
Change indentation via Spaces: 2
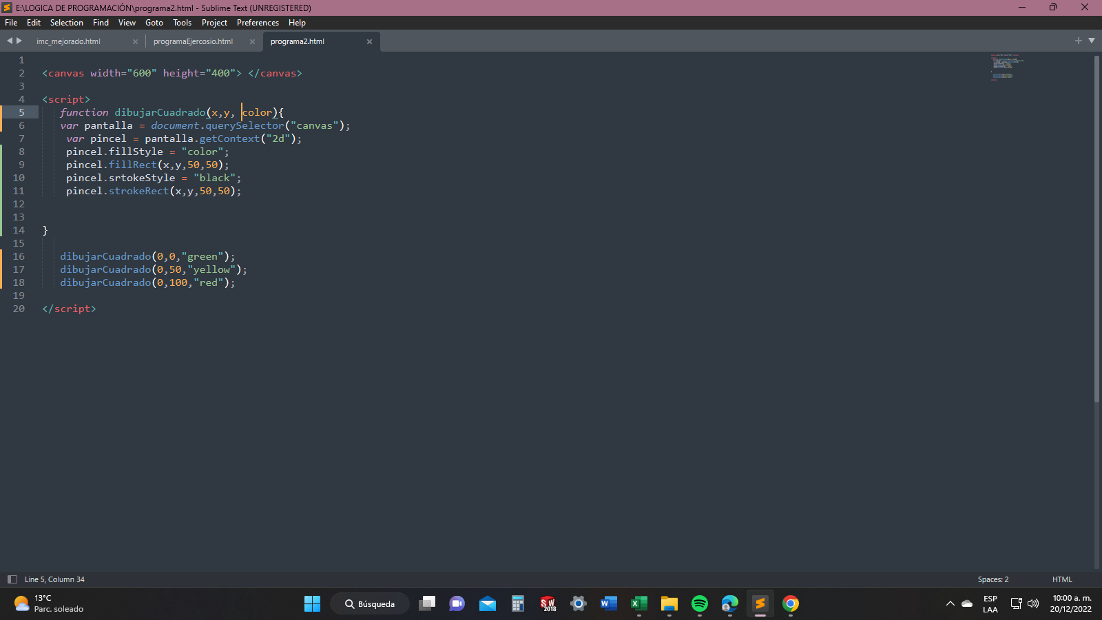coord(993,579)
